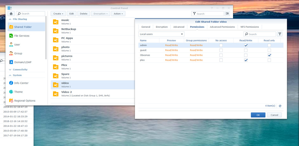Click the Edit button in toolbar
The width and height of the screenshot is (299, 146).
(x=72, y=14)
